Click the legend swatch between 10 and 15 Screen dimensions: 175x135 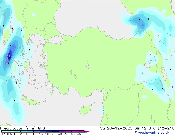point(36,131)
